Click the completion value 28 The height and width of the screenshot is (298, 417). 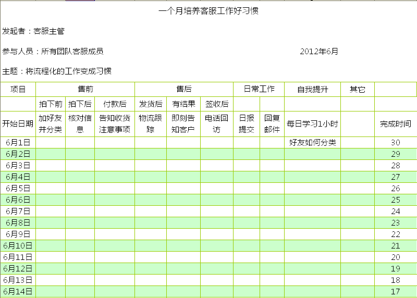point(396,166)
